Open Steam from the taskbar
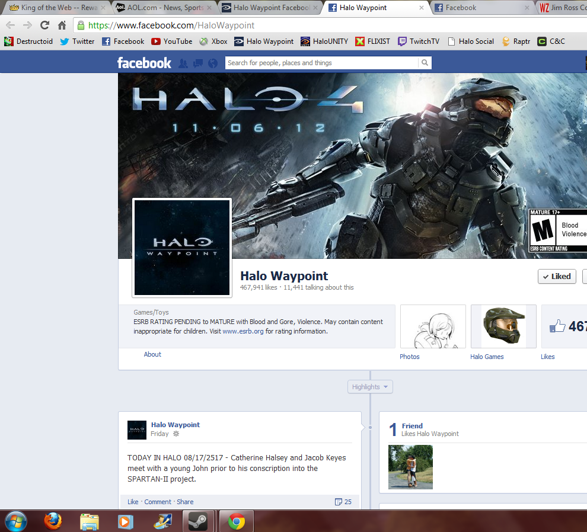Screen dimensions: 587x532 pos(197,521)
